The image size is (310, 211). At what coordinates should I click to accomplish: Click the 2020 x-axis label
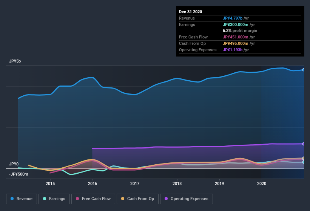(262, 183)
